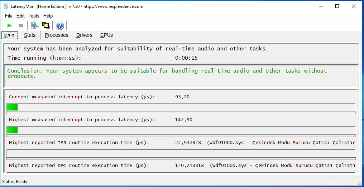Click the empty ISR routine execution time bar
The height and width of the screenshot is (187, 364).
(x=181, y=153)
